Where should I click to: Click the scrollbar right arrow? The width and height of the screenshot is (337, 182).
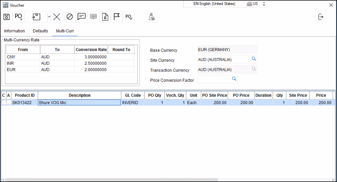(333, 180)
